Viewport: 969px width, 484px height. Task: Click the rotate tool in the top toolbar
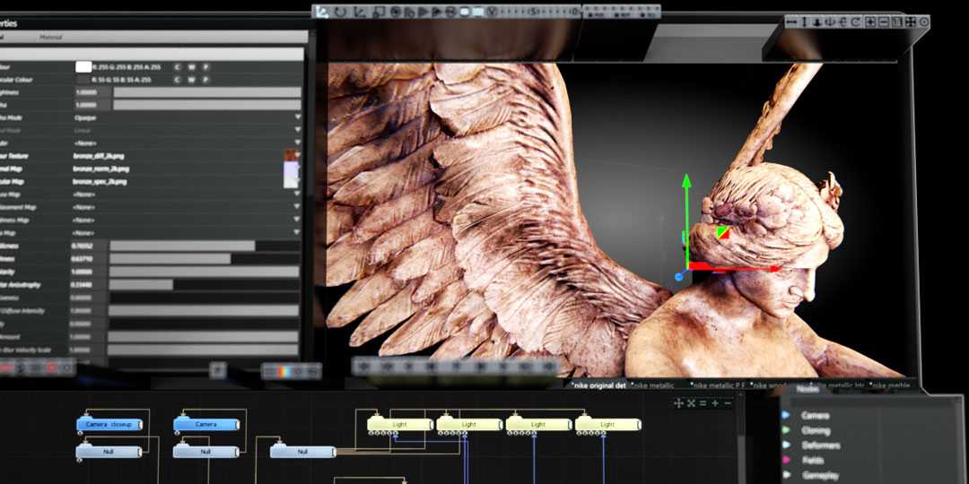pos(340,12)
